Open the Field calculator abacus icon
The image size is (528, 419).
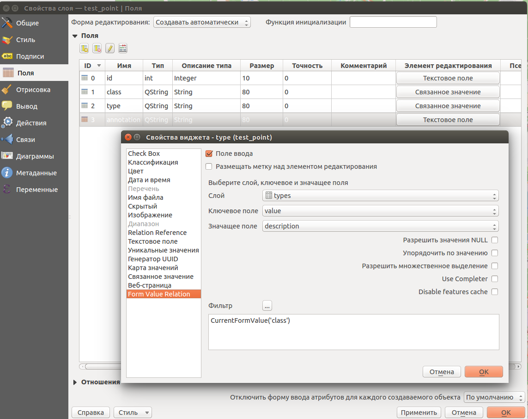click(123, 49)
